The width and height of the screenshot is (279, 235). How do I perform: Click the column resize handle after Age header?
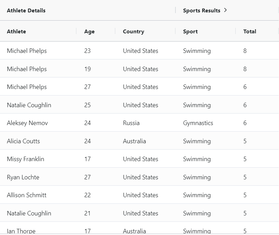point(115,31)
